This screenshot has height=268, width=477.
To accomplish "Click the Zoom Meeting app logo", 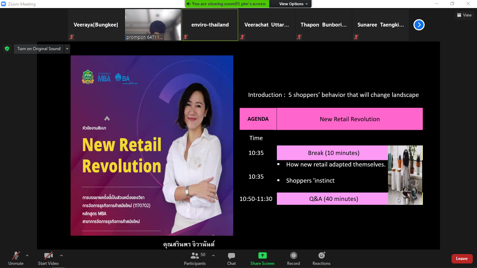I will (4, 4).
